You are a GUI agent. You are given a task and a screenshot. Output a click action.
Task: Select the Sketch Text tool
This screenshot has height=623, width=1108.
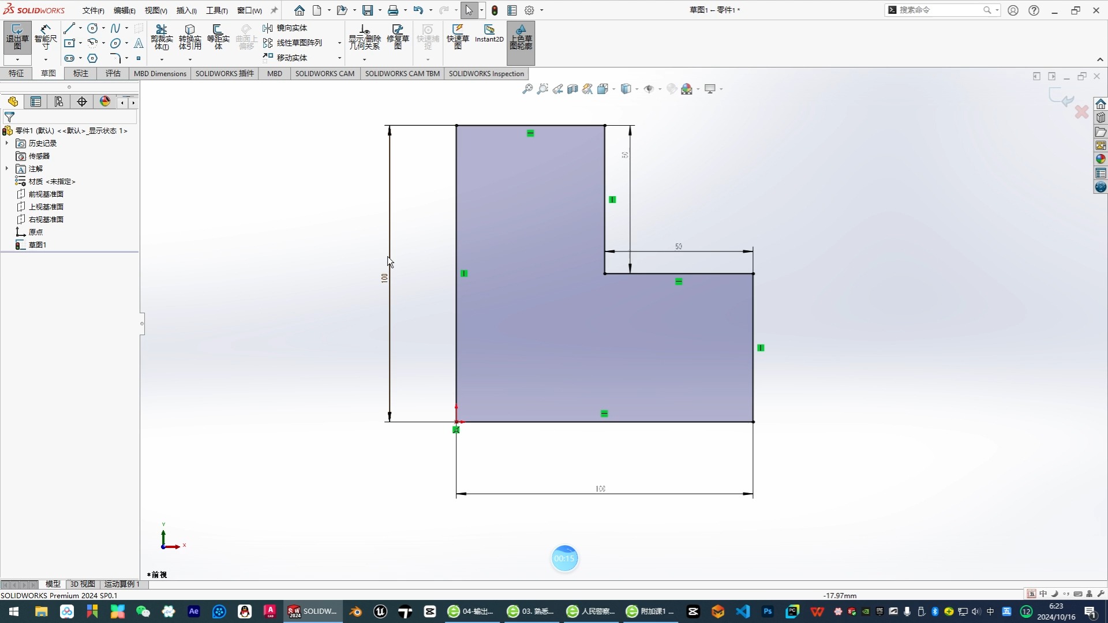(x=138, y=43)
